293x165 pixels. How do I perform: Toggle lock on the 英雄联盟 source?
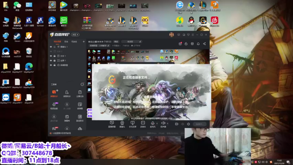pyautogui.click(x=55, y=65)
